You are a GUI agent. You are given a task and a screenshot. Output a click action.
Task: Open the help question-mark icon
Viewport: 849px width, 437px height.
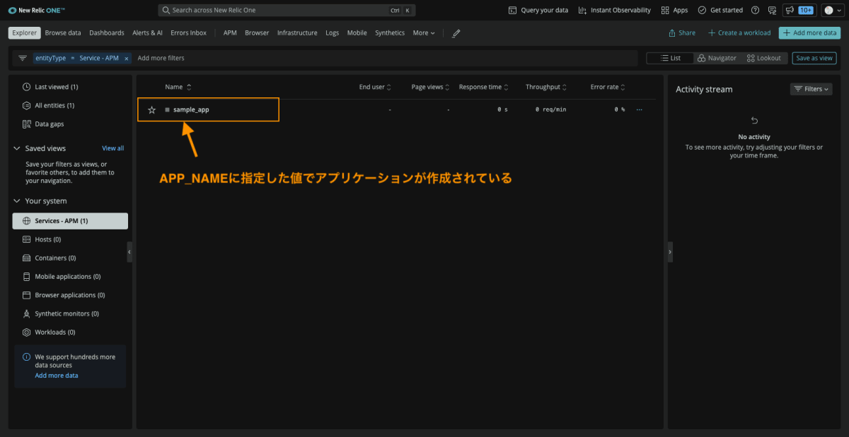coord(755,11)
